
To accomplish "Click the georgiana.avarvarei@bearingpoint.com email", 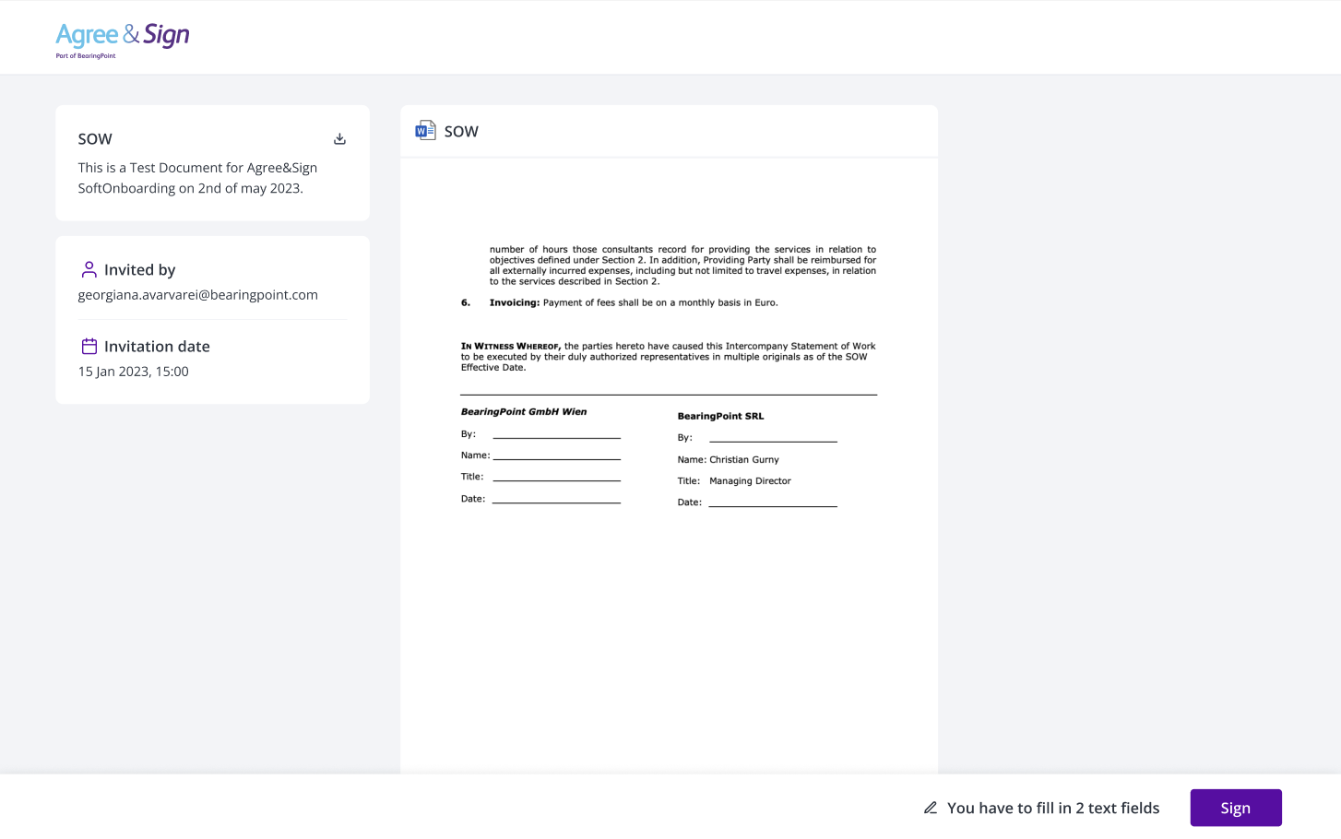I will pos(198,295).
